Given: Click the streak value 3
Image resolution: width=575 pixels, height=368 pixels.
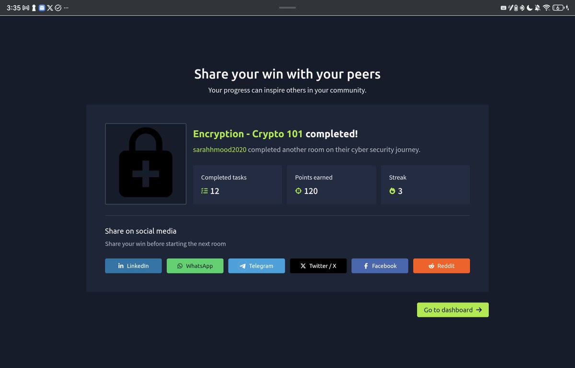Looking at the screenshot, I should [400, 191].
